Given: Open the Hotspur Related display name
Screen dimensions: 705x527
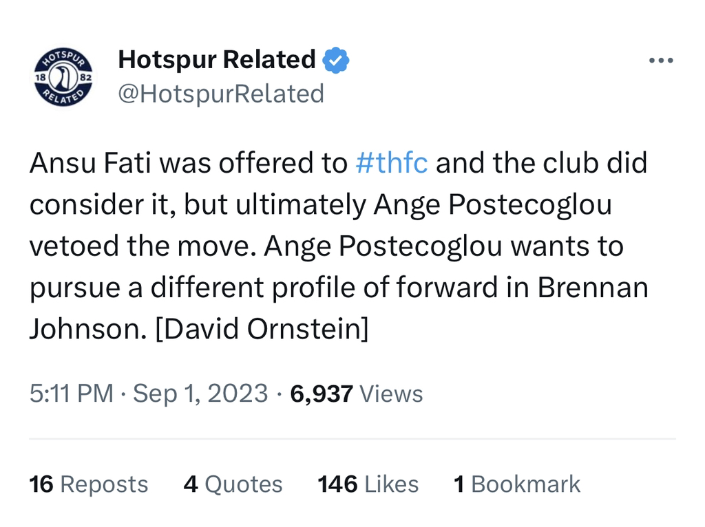Looking at the screenshot, I should tap(217, 59).
